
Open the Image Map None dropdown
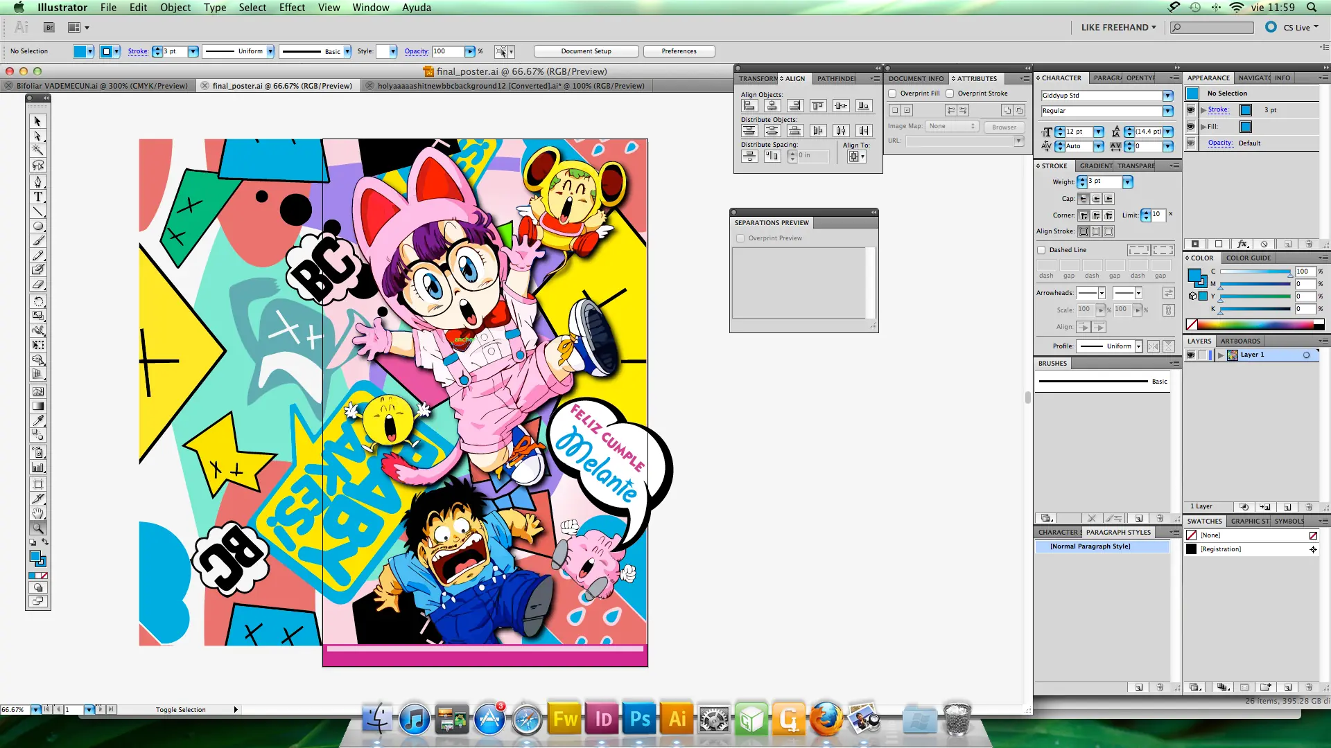pos(952,126)
